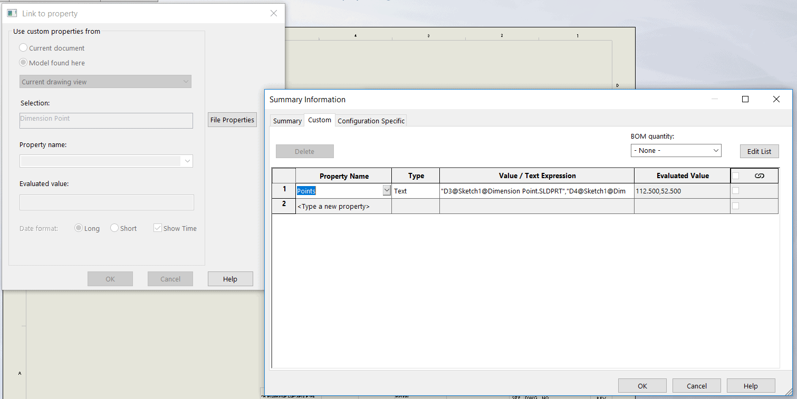The width and height of the screenshot is (797, 399).
Task: Confirm Summary Information with OK
Action: 642,386
